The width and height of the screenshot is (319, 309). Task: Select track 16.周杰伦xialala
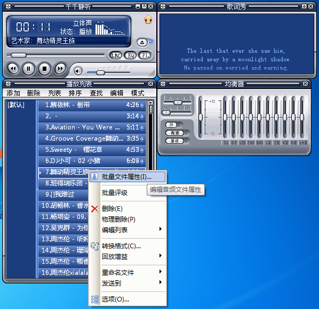(x=63, y=273)
